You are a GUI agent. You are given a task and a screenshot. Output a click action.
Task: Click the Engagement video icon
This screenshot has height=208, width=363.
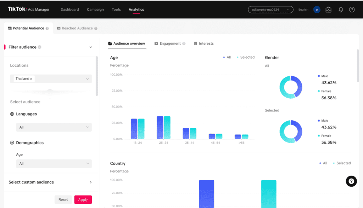[x=156, y=44]
